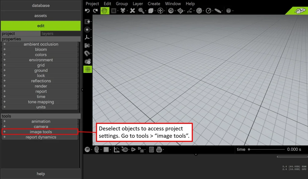Image resolution: width=308 pixels, height=179 pixels.
Task: Click the printer icon
Action: (159, 149)
